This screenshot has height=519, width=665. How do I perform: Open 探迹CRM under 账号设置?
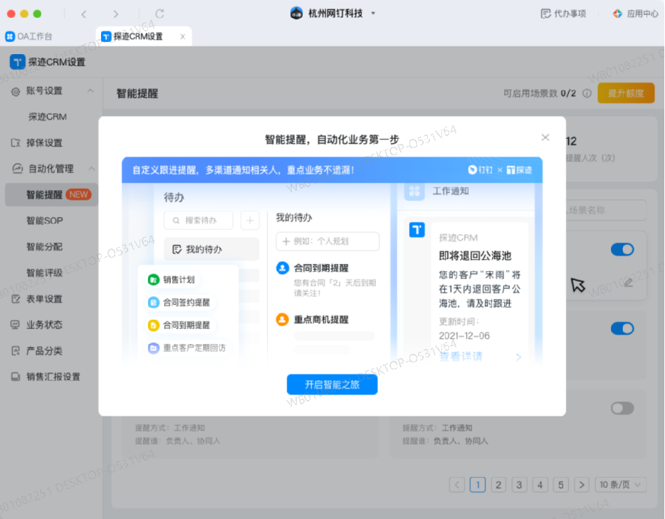[48, 117]
